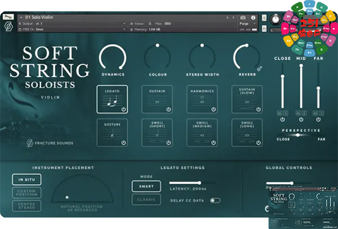Click the Tune knob in the header

point(275,20)
